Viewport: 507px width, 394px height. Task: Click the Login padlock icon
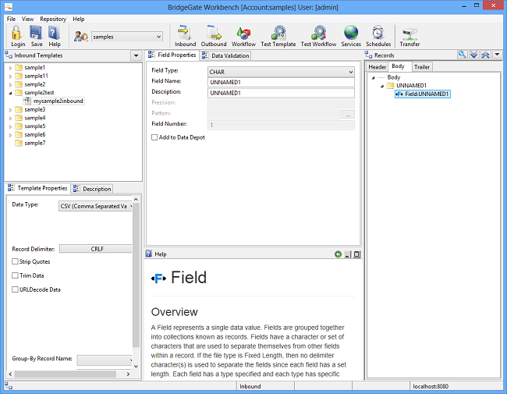tap(17, 33)
